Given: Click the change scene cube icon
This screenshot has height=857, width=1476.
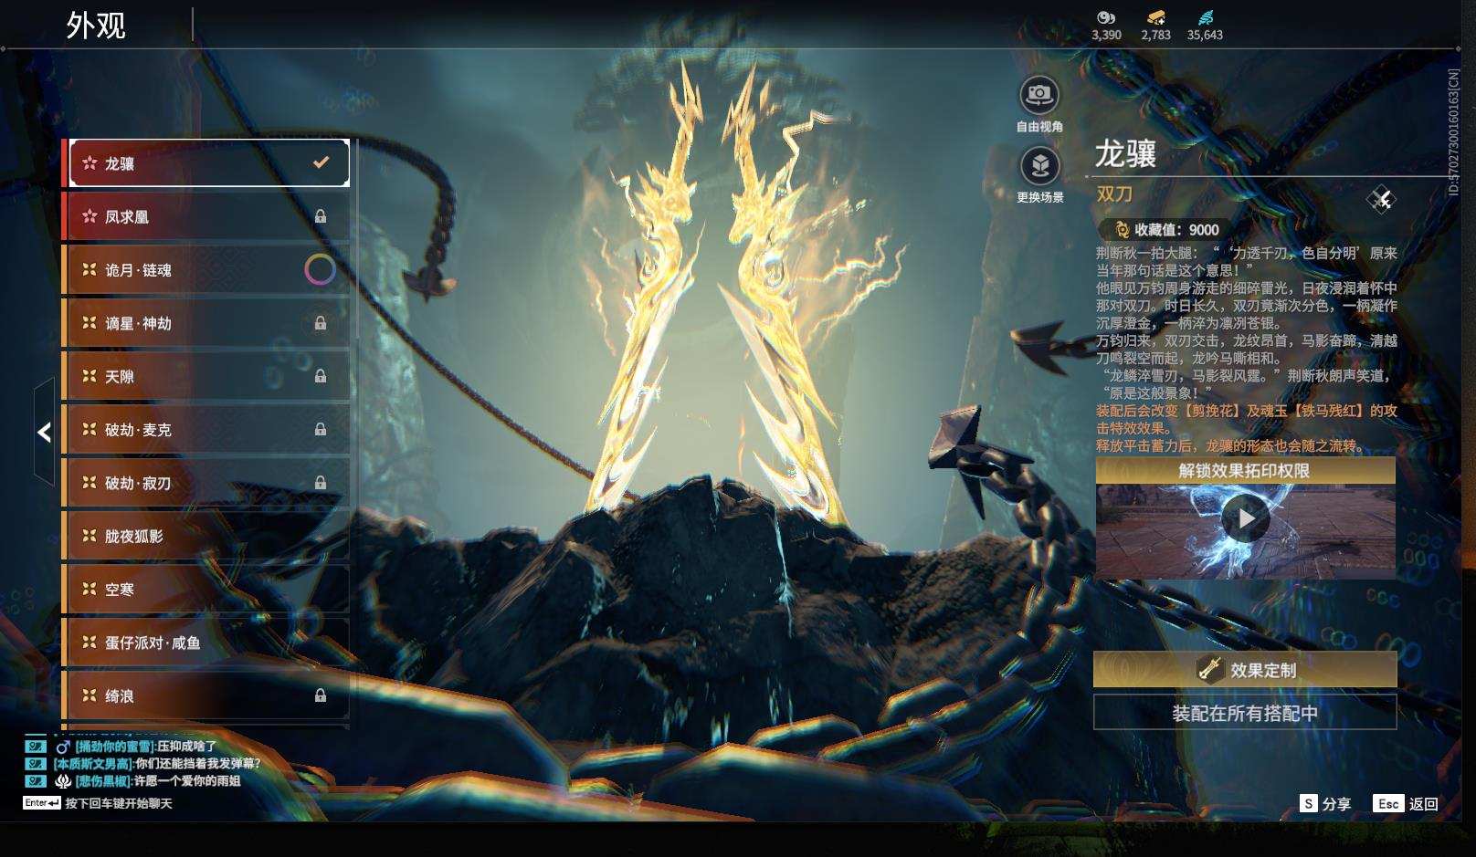Looking at the screenshot, I should coord(1039,166).
